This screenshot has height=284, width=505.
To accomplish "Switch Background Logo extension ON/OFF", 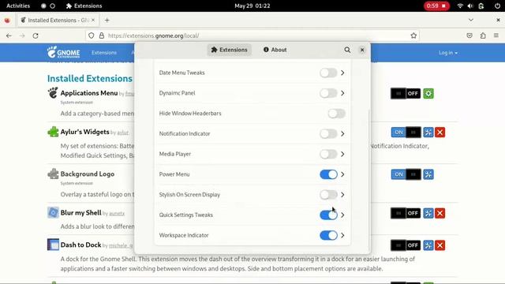I will click(406, 174).
